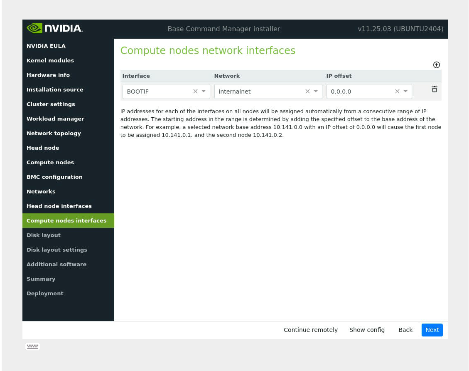The width and height of the screenshot is (469, 371).
Task: Clear the IP offset value
Action: point(397,92)
